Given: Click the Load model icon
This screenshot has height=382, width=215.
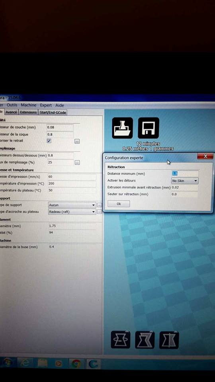Looking at the screenshot, I should coord(122,128).
